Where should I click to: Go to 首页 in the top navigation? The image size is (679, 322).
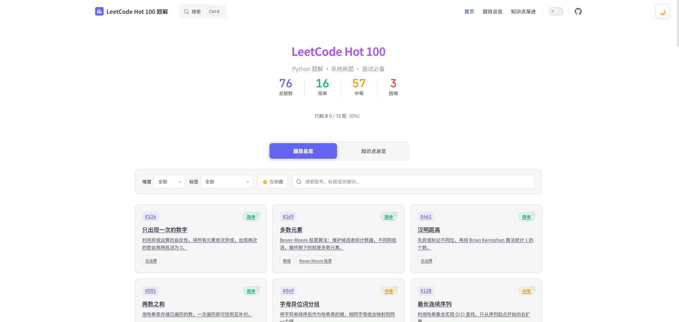coord(469,12)
